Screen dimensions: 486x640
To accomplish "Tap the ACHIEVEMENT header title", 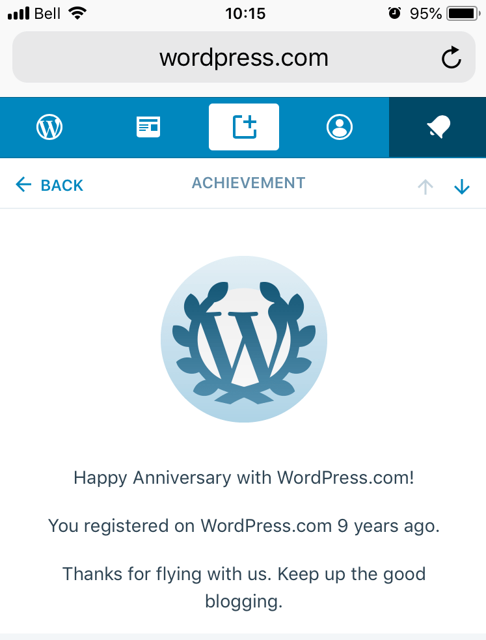I will point(249,184).
